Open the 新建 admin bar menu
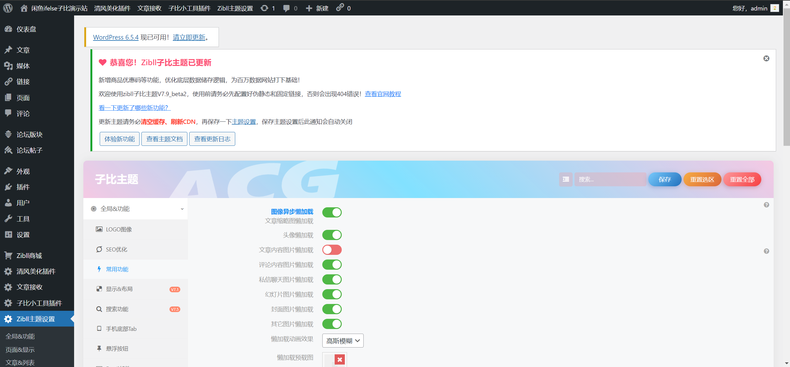The width and height of the screenshot is (790, 367). tap(317, 8)
